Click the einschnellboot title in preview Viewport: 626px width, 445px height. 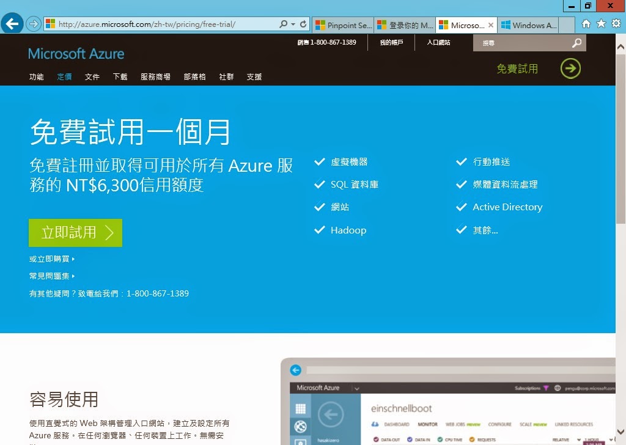point(401,408)
